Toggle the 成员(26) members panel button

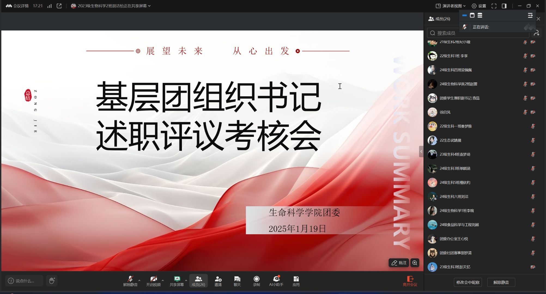click(x=198, y=281)
